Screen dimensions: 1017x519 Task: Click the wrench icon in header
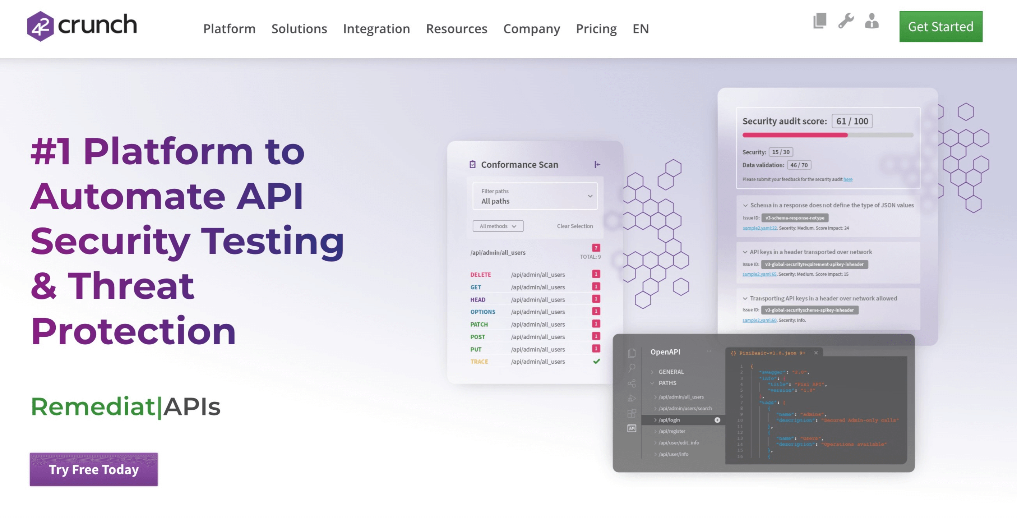(x=846, y=20)
